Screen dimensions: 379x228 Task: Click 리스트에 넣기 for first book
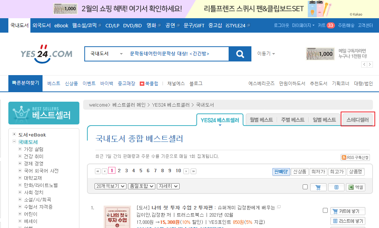(x=347, y=221)
